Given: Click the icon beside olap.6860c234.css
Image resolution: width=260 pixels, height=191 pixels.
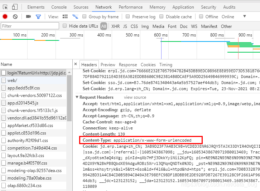Looking at the screenshot, I should click(4, 186).
